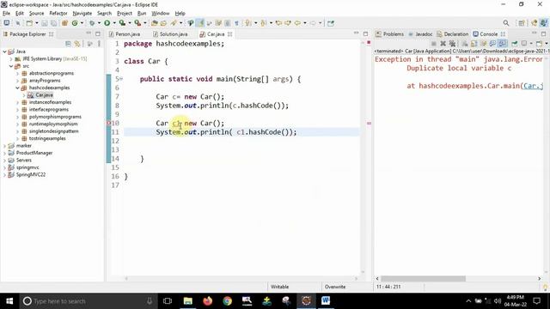Follow the Car.java stack trace link
Image resolution: width=550 pixels, height=309 pixels.
point(533,86)
